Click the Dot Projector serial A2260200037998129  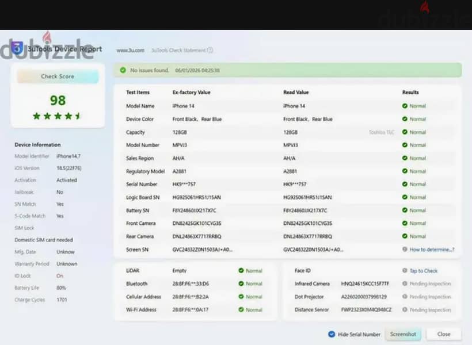pos(364,297)
